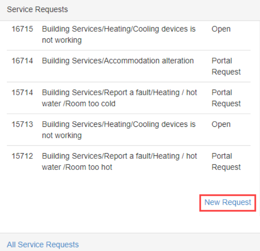Open the Room too cold request description
Image resolution: width=260 pixels, height=251 pixels.
119,98
